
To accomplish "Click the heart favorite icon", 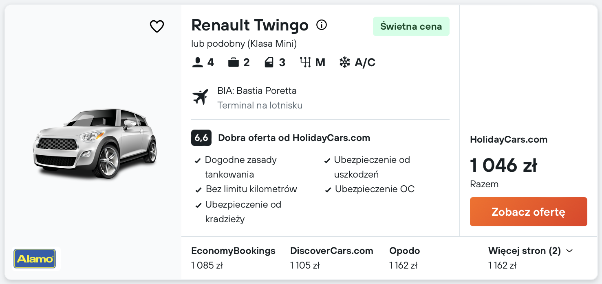I will click(x=157, y=27).
